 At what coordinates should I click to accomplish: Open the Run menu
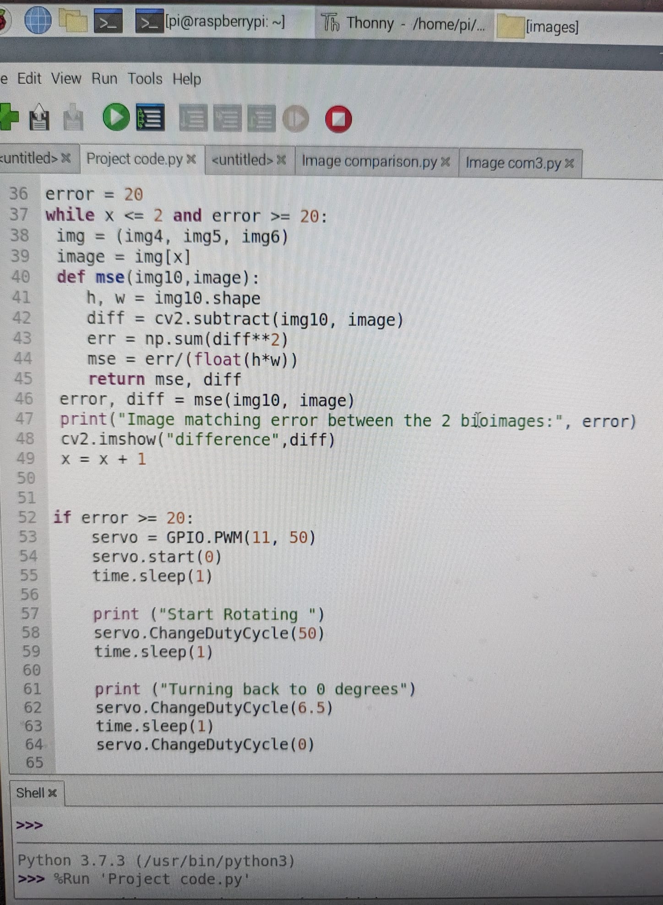coord(104,79)
